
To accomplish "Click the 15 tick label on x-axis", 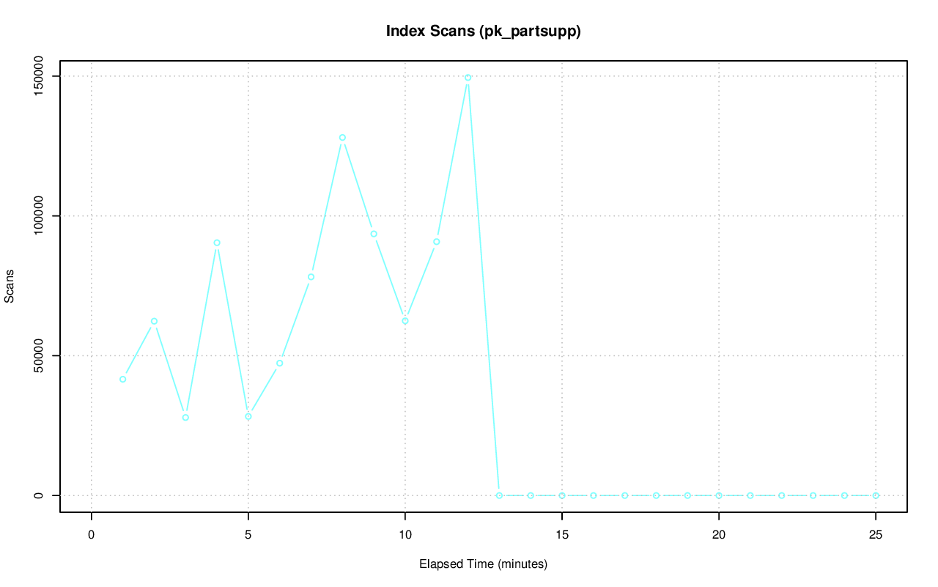I will click(561, 535).
